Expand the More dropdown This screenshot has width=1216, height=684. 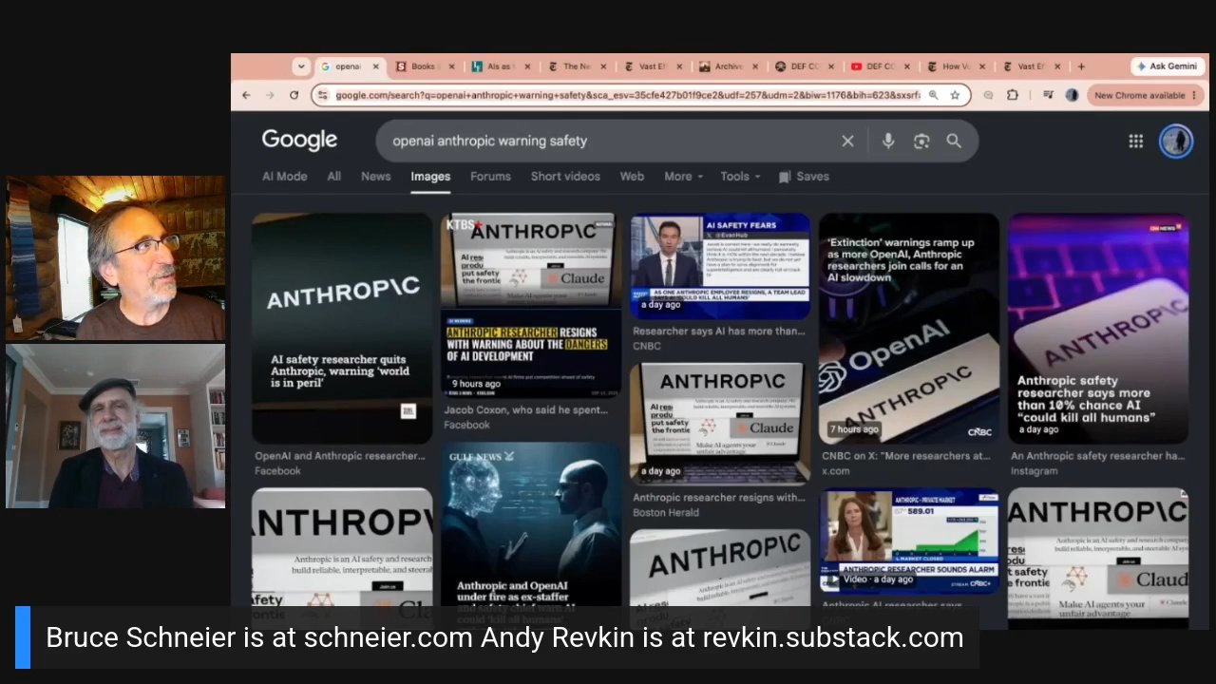pos(683,176)
